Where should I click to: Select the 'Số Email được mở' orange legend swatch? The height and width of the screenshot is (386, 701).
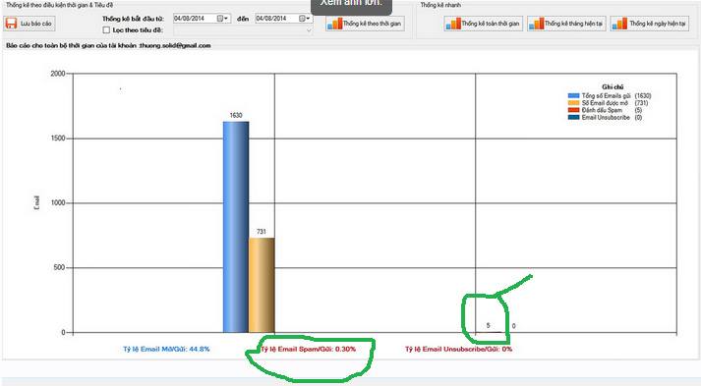(573, 103)
